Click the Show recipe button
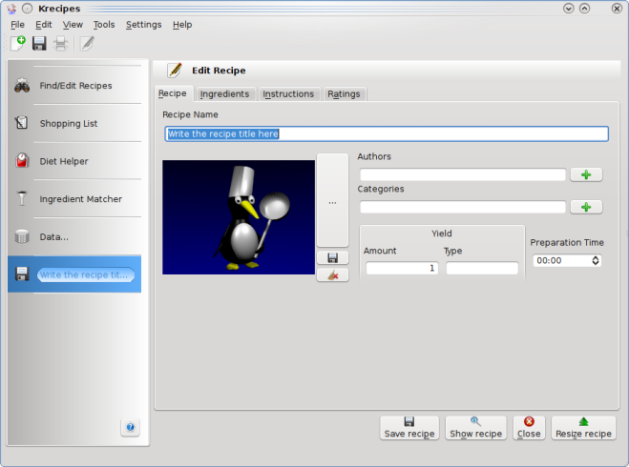Image resolution: width=629 pixels, height=467 pixels. (475, 428)
